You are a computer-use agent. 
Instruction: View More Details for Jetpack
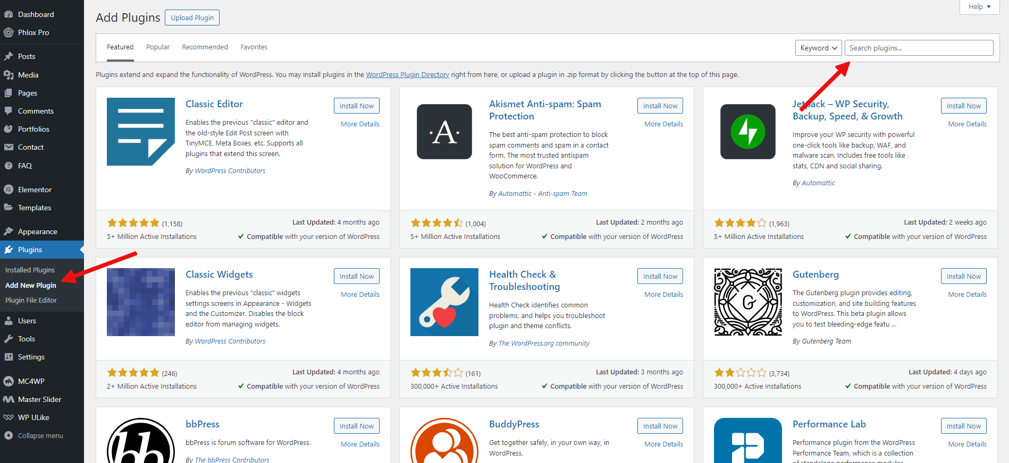click(x=968, y=124)
